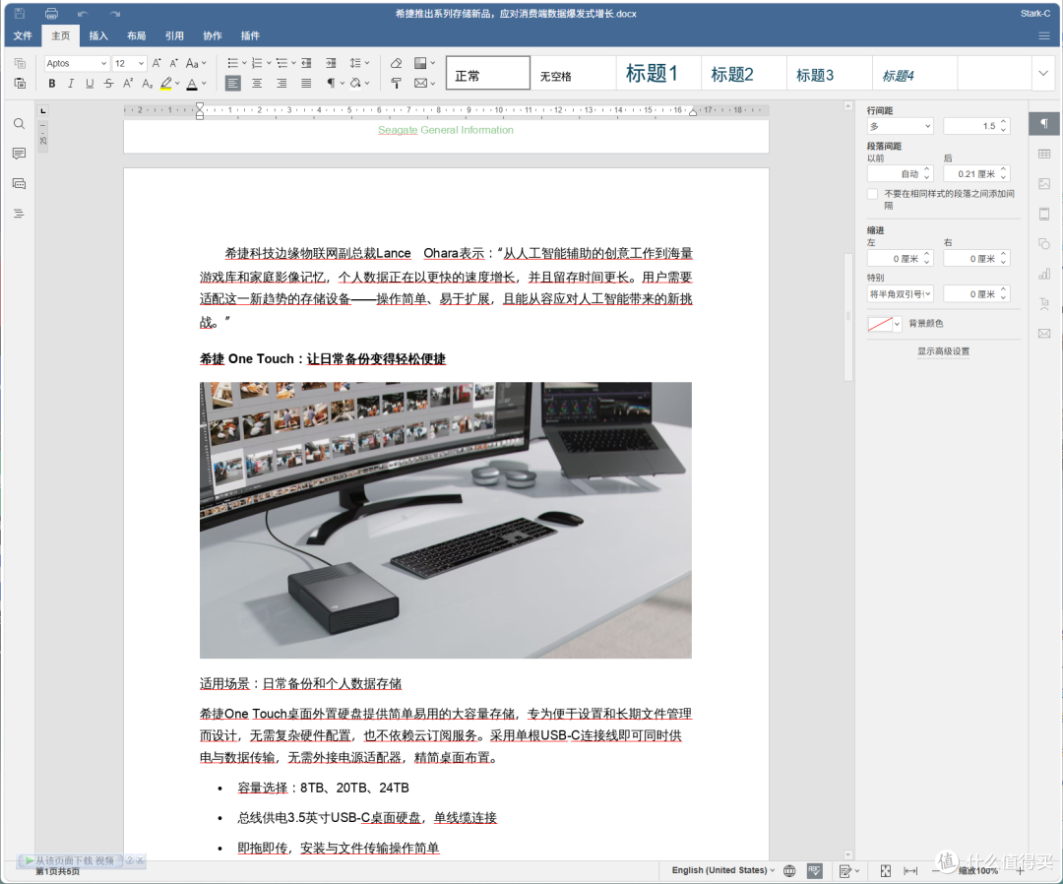This screenshot has height=884, width=1063.
Task: Click the globe document language icon
Action: coord(789,871)
